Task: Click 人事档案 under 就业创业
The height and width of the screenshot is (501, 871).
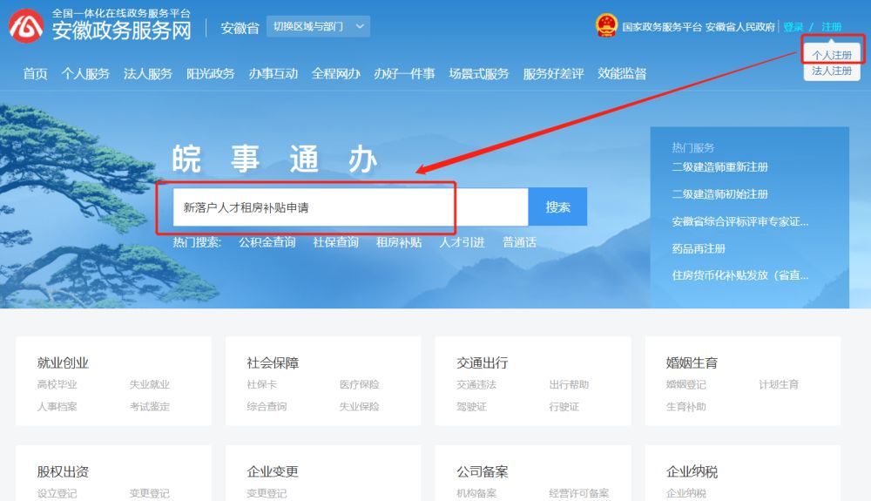Action: 57,407
